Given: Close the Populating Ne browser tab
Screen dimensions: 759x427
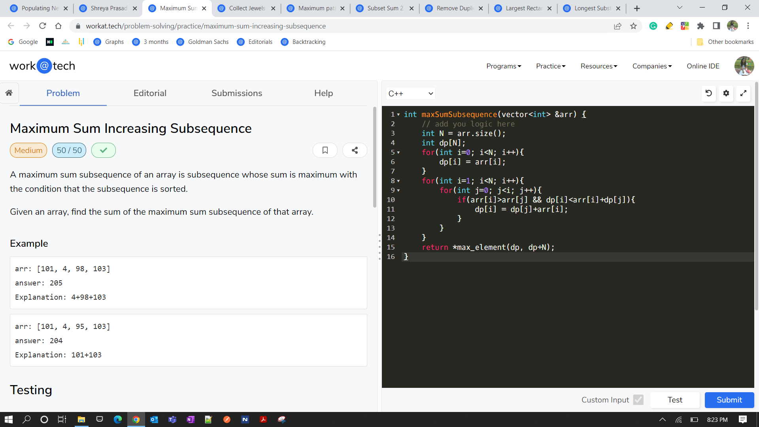Looking at the screenshot, I should (66, 8).
